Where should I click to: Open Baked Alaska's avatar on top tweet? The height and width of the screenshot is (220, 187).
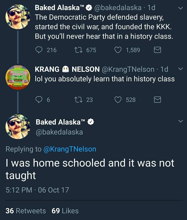18,17
